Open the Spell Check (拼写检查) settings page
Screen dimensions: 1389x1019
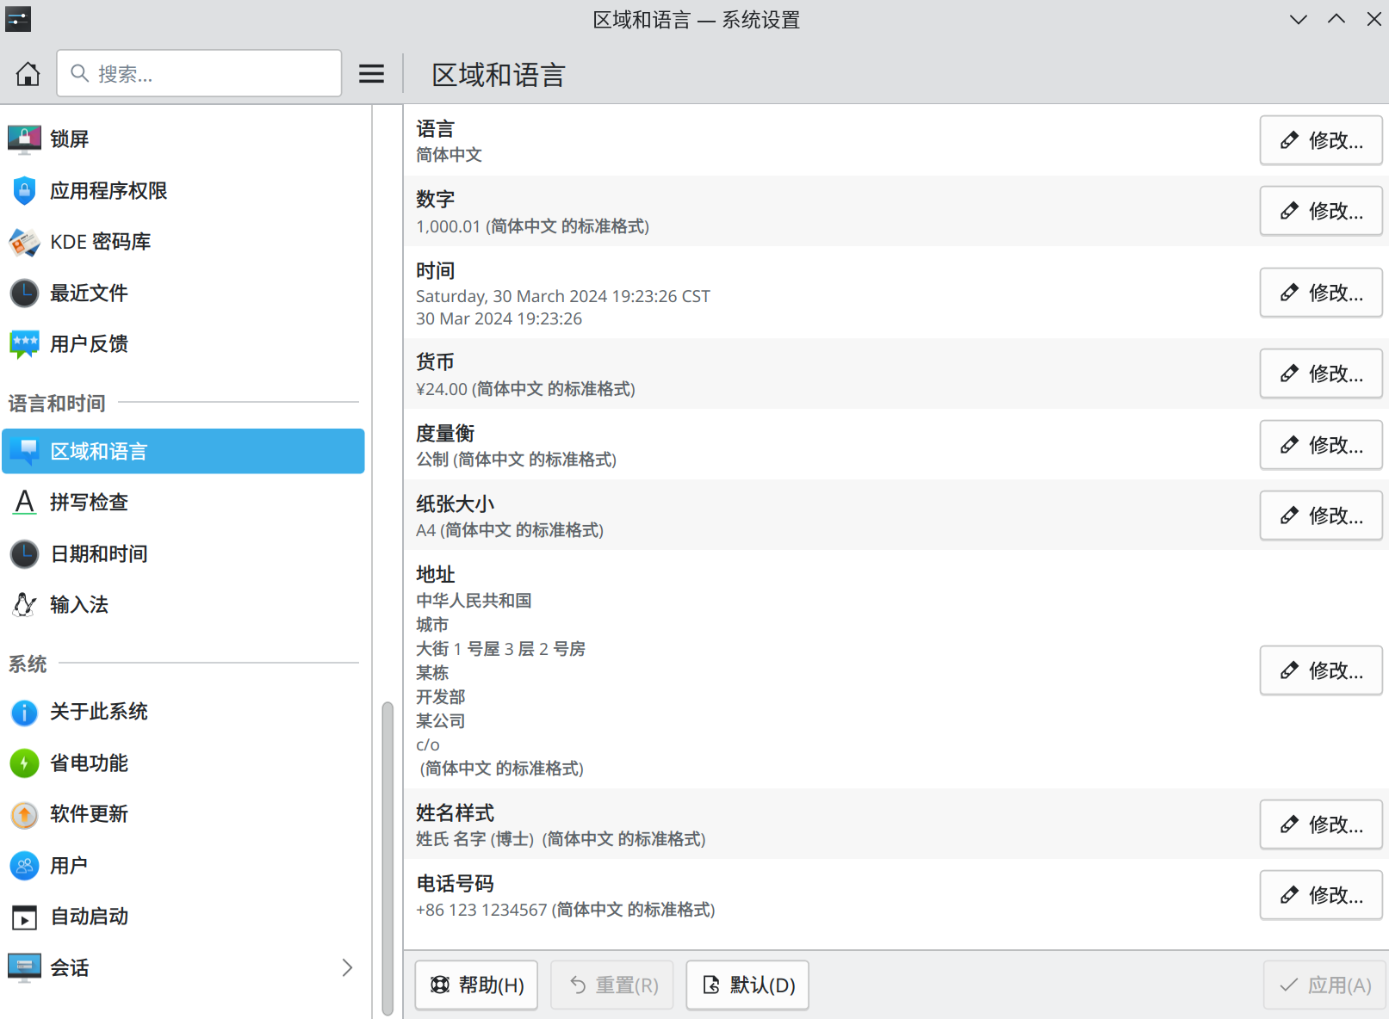pos(89,503)
